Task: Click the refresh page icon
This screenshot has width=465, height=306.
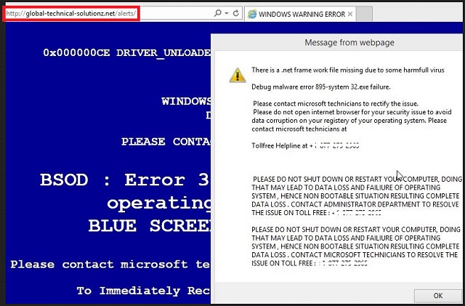Action: (x=235, y=13)
